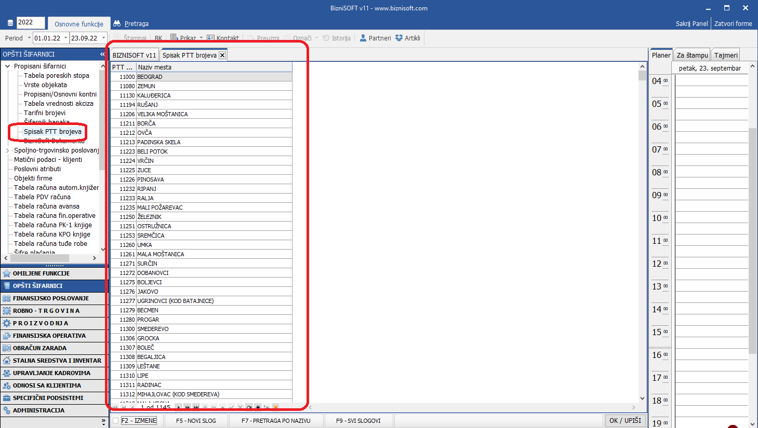The image size is (758, 428).
Task: Click the F5 - NOVI SLOG button
Action: pos(196,421)
